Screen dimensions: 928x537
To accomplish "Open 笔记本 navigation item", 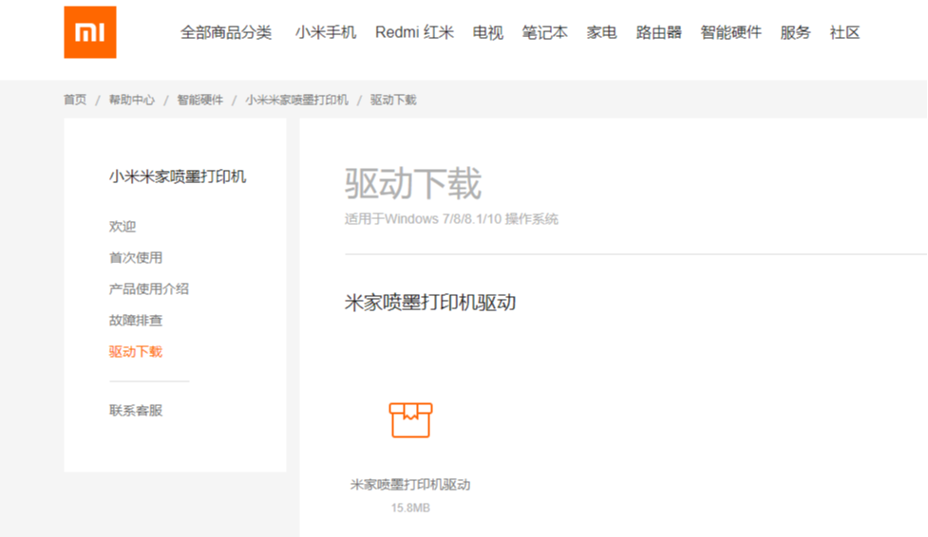I will click(544, 32).
